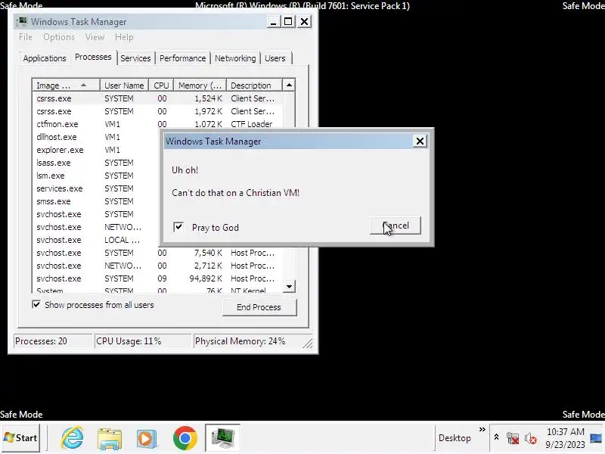The image size is (605, 454).
Task: Sort by CPU column header
Action: [x=161, y=86]
